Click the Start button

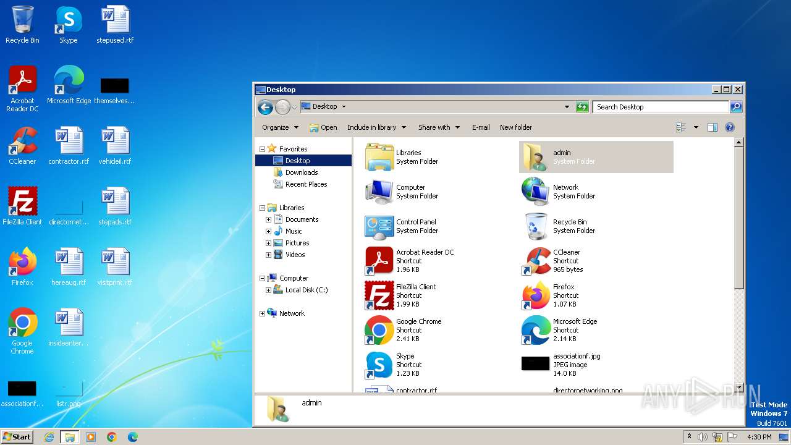click(17, 437)
